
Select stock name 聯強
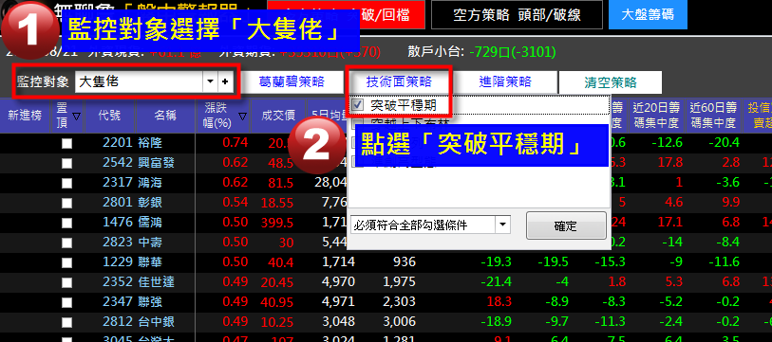click(150, 301)
